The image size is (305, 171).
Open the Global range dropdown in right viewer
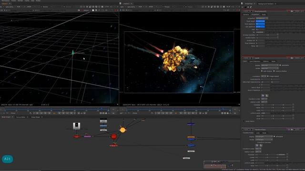pyautogui.click(x=136, y=113)
